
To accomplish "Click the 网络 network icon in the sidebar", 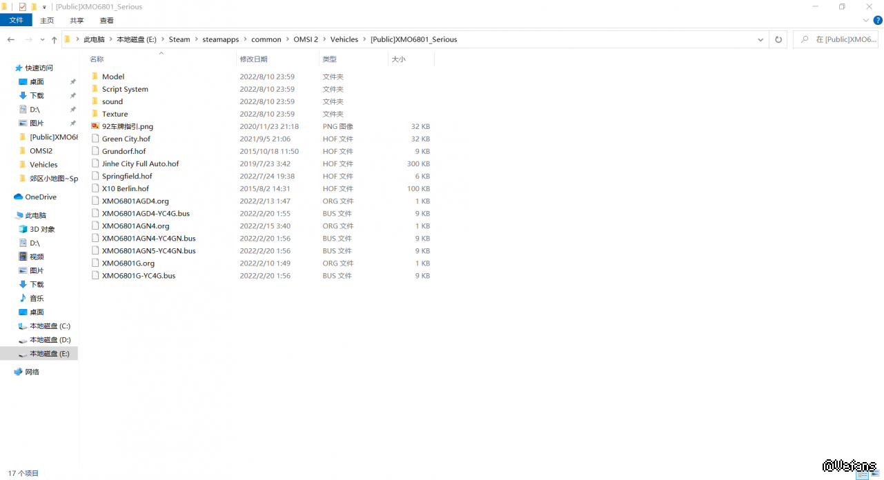I will (x=19, y=372).
